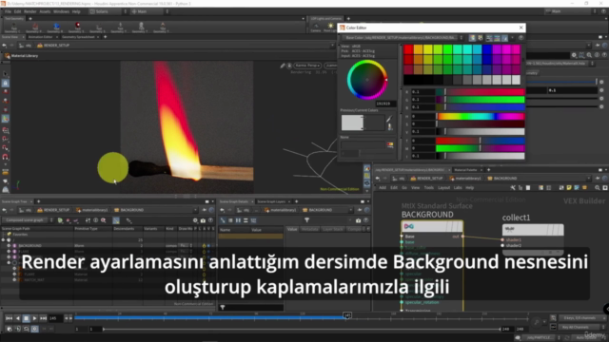This screenshot has height=342, width=609.
Task: Click the Camera shelf tool
Action: (316, 27)
